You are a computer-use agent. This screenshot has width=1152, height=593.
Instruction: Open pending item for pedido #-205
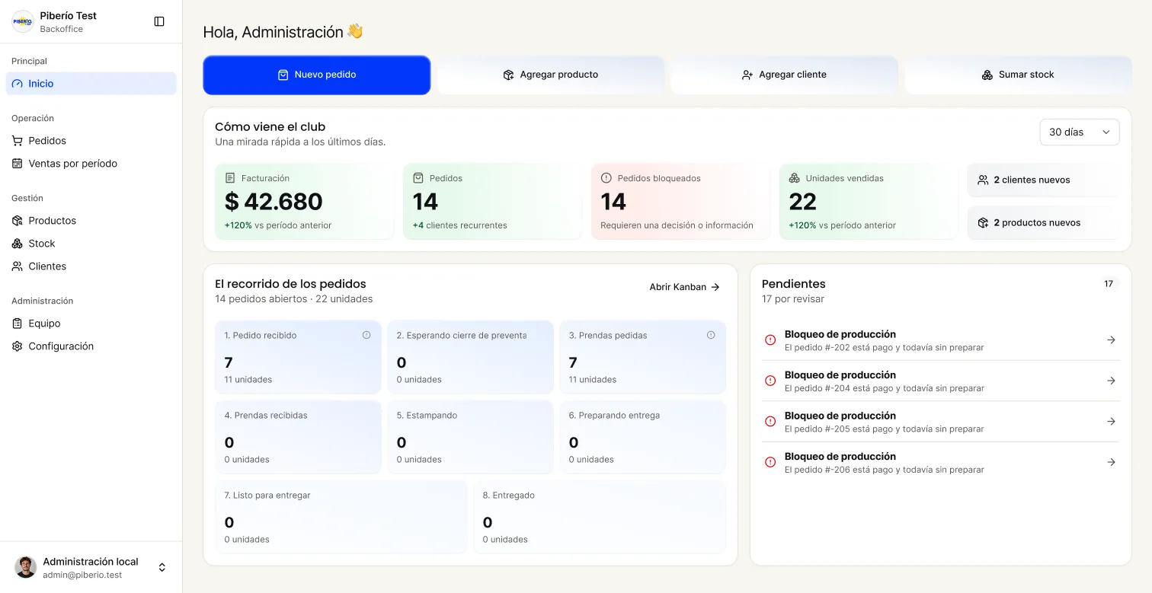tap(940, 422)
